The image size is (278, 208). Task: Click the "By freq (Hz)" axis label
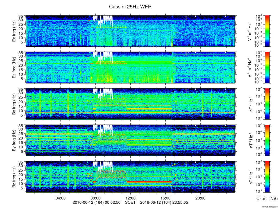click(14, 140)
